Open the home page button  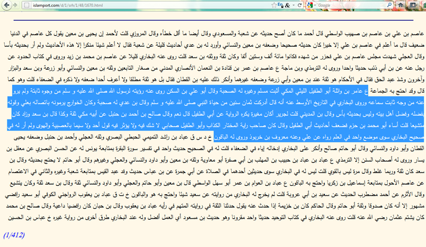400,5
